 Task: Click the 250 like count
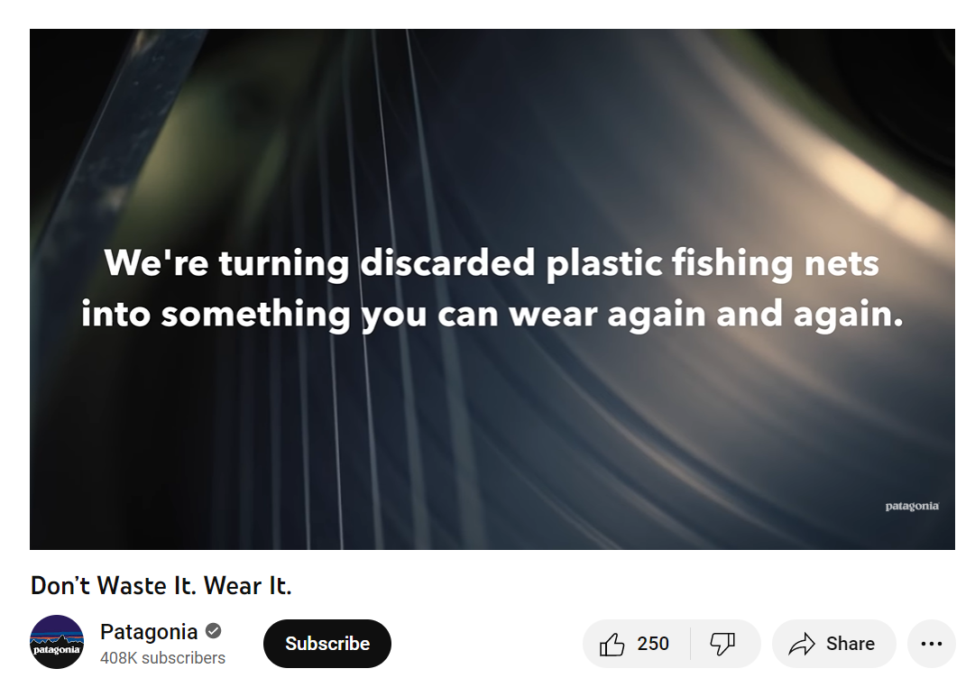tap(653, 644)
